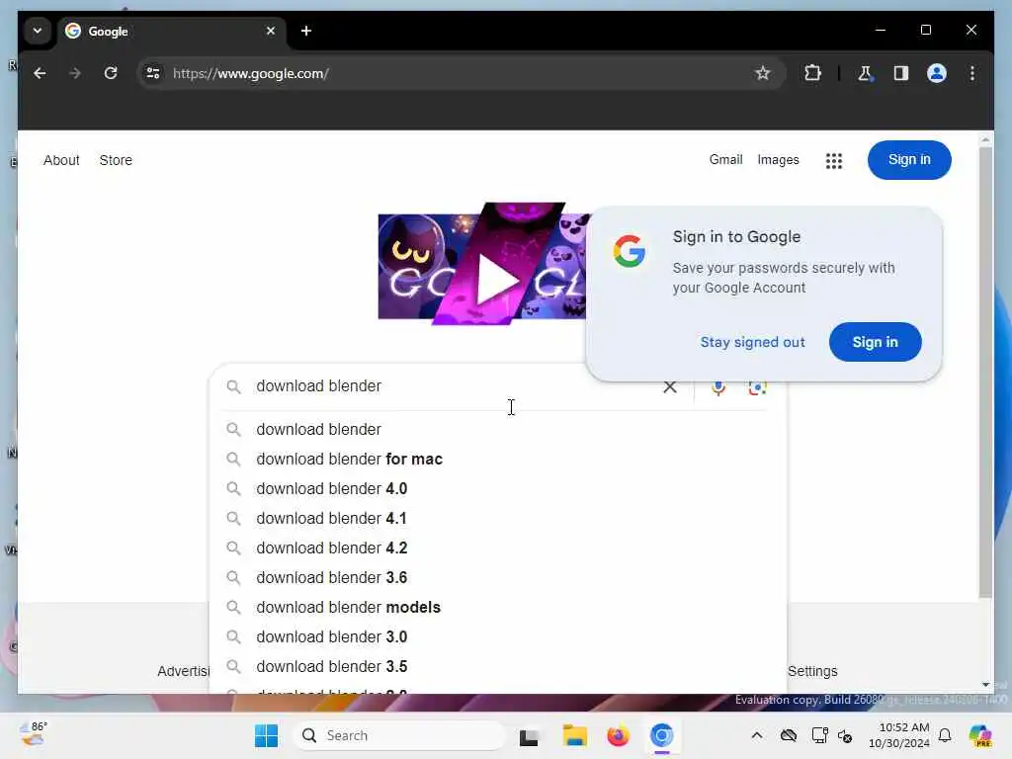Viewport: 1012px width, 759px height.
Task: Select suggestion 'download blender 4.1'
Action: tap(498, 518)
